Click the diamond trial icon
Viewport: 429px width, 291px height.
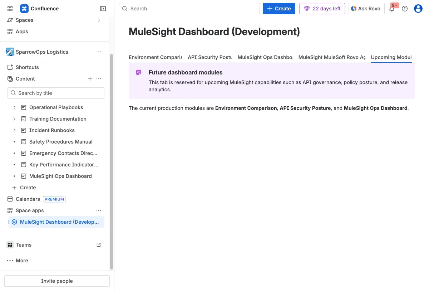tap(307, 9)
